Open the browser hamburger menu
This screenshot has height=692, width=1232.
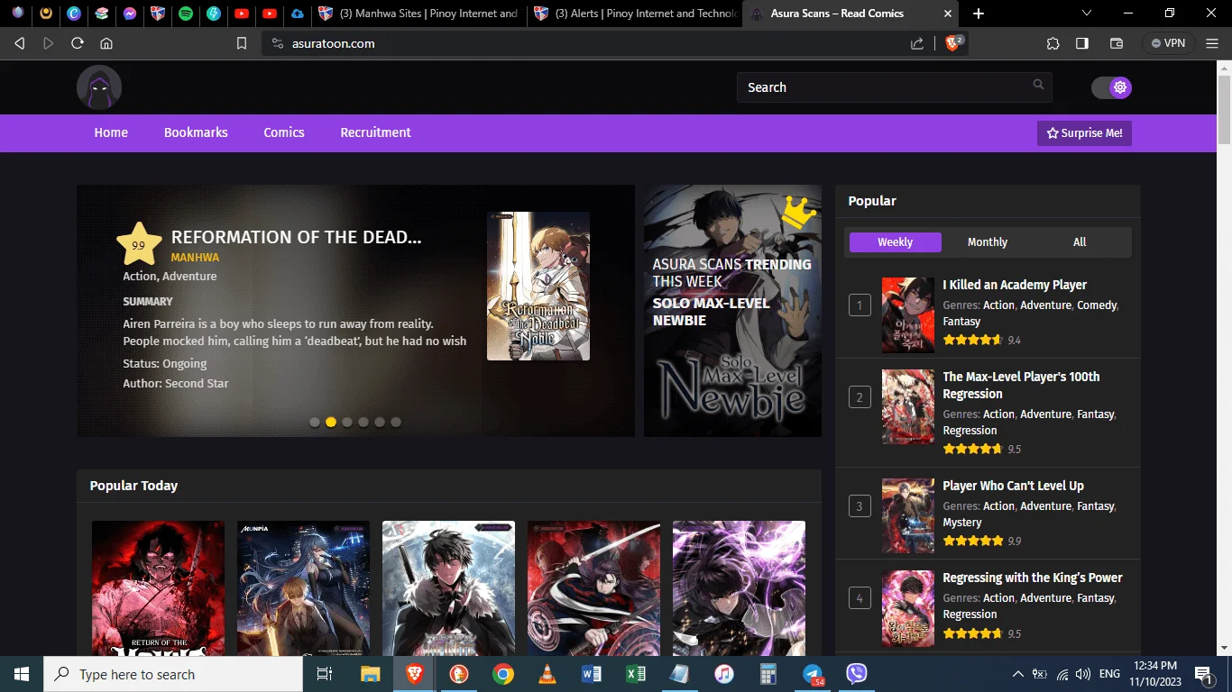(x=1211, y=43)
